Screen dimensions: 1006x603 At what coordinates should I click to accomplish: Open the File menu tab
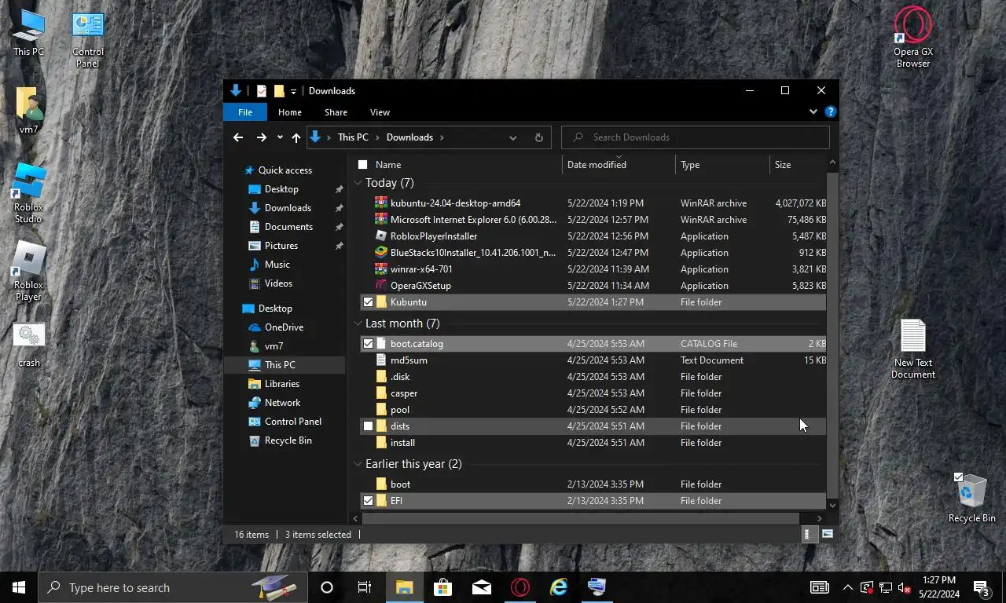pyautogui.click(x=245, y=112)
